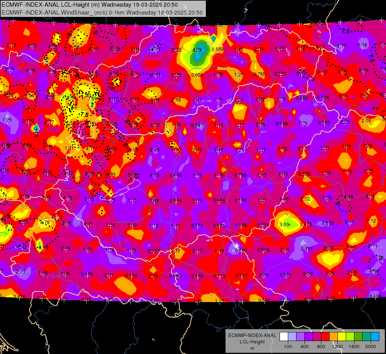
Task: Click the ECMWF-INDEX-ANAL legend title
Action: coord(252,336)
